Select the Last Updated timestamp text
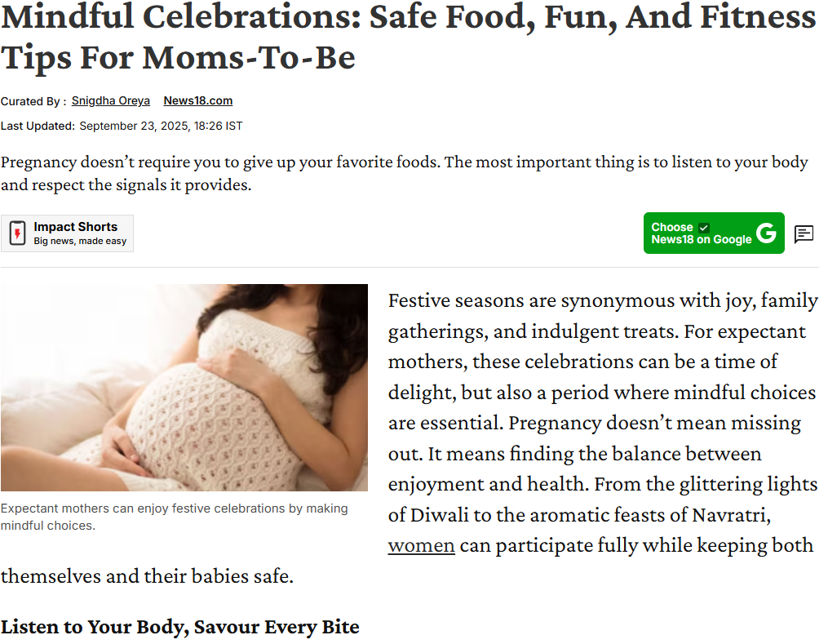The height and width of the screenshot is (644, 828). click(122, 126)
